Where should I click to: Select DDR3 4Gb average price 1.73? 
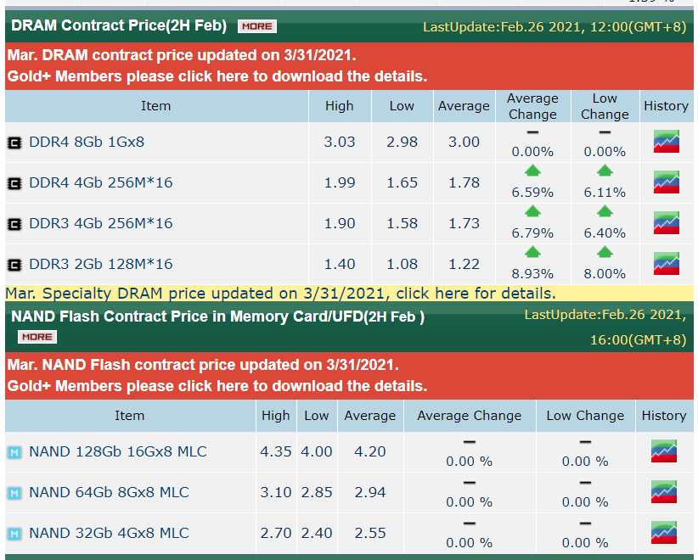click(x=464, y=223)
